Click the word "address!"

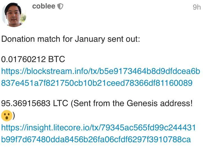click(176, 103)
